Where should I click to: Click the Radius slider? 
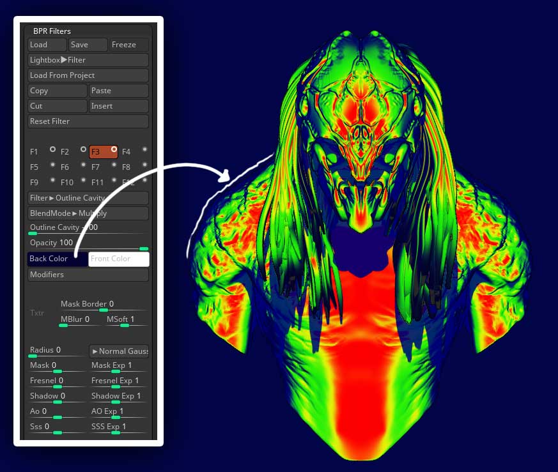tap(58, 351)
